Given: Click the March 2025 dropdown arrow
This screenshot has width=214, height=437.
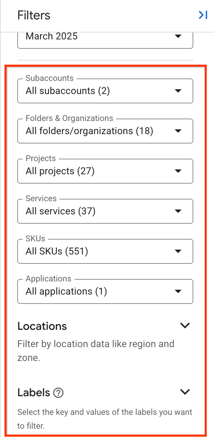Looking at the screenshot, I should point(178,36).
